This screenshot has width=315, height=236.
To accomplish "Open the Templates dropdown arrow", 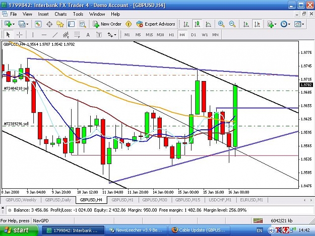I will (x=303, y=24).
